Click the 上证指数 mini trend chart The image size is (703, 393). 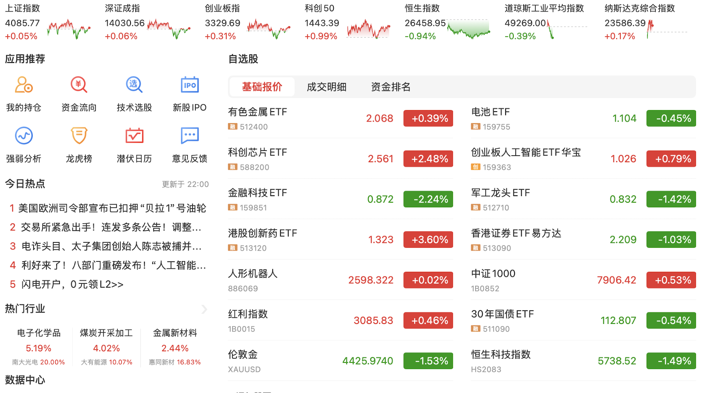pos(69,29)
